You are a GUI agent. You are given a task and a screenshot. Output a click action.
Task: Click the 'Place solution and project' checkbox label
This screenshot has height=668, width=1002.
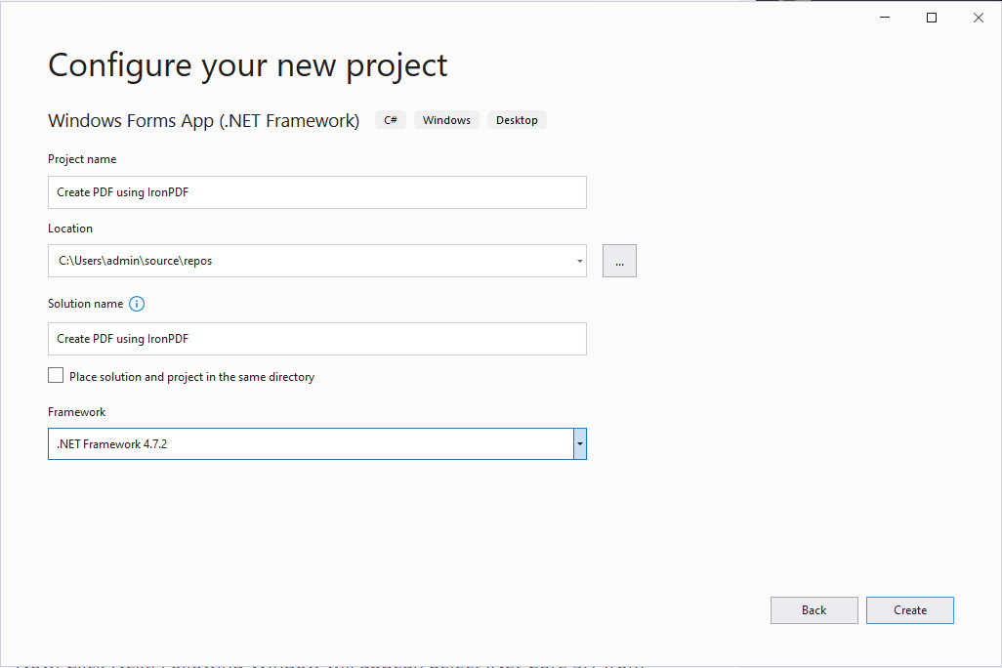(x=191, y=377)
